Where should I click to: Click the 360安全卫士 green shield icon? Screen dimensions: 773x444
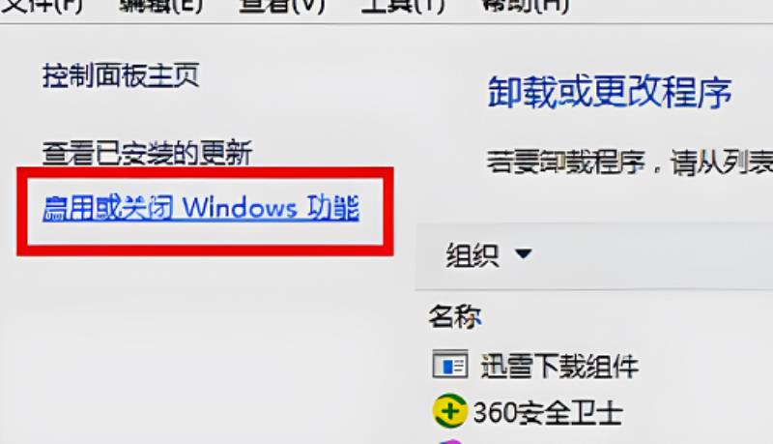(449, 410)
